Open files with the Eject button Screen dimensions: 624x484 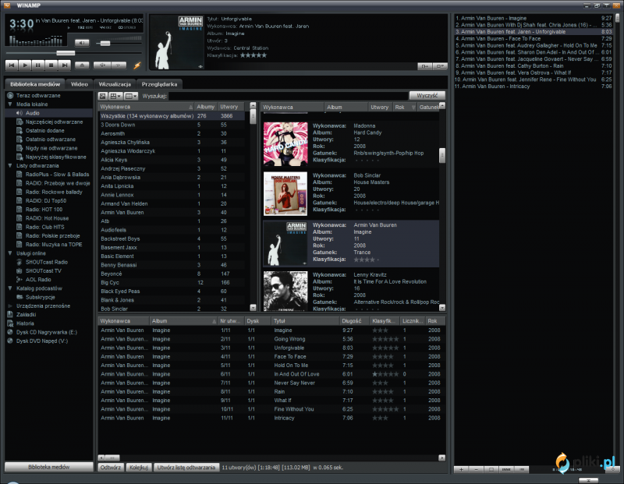pyautogui.click(x=82, y=65)
